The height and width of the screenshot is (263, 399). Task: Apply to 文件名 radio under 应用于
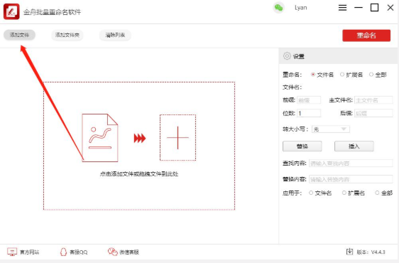click(311, 193)
